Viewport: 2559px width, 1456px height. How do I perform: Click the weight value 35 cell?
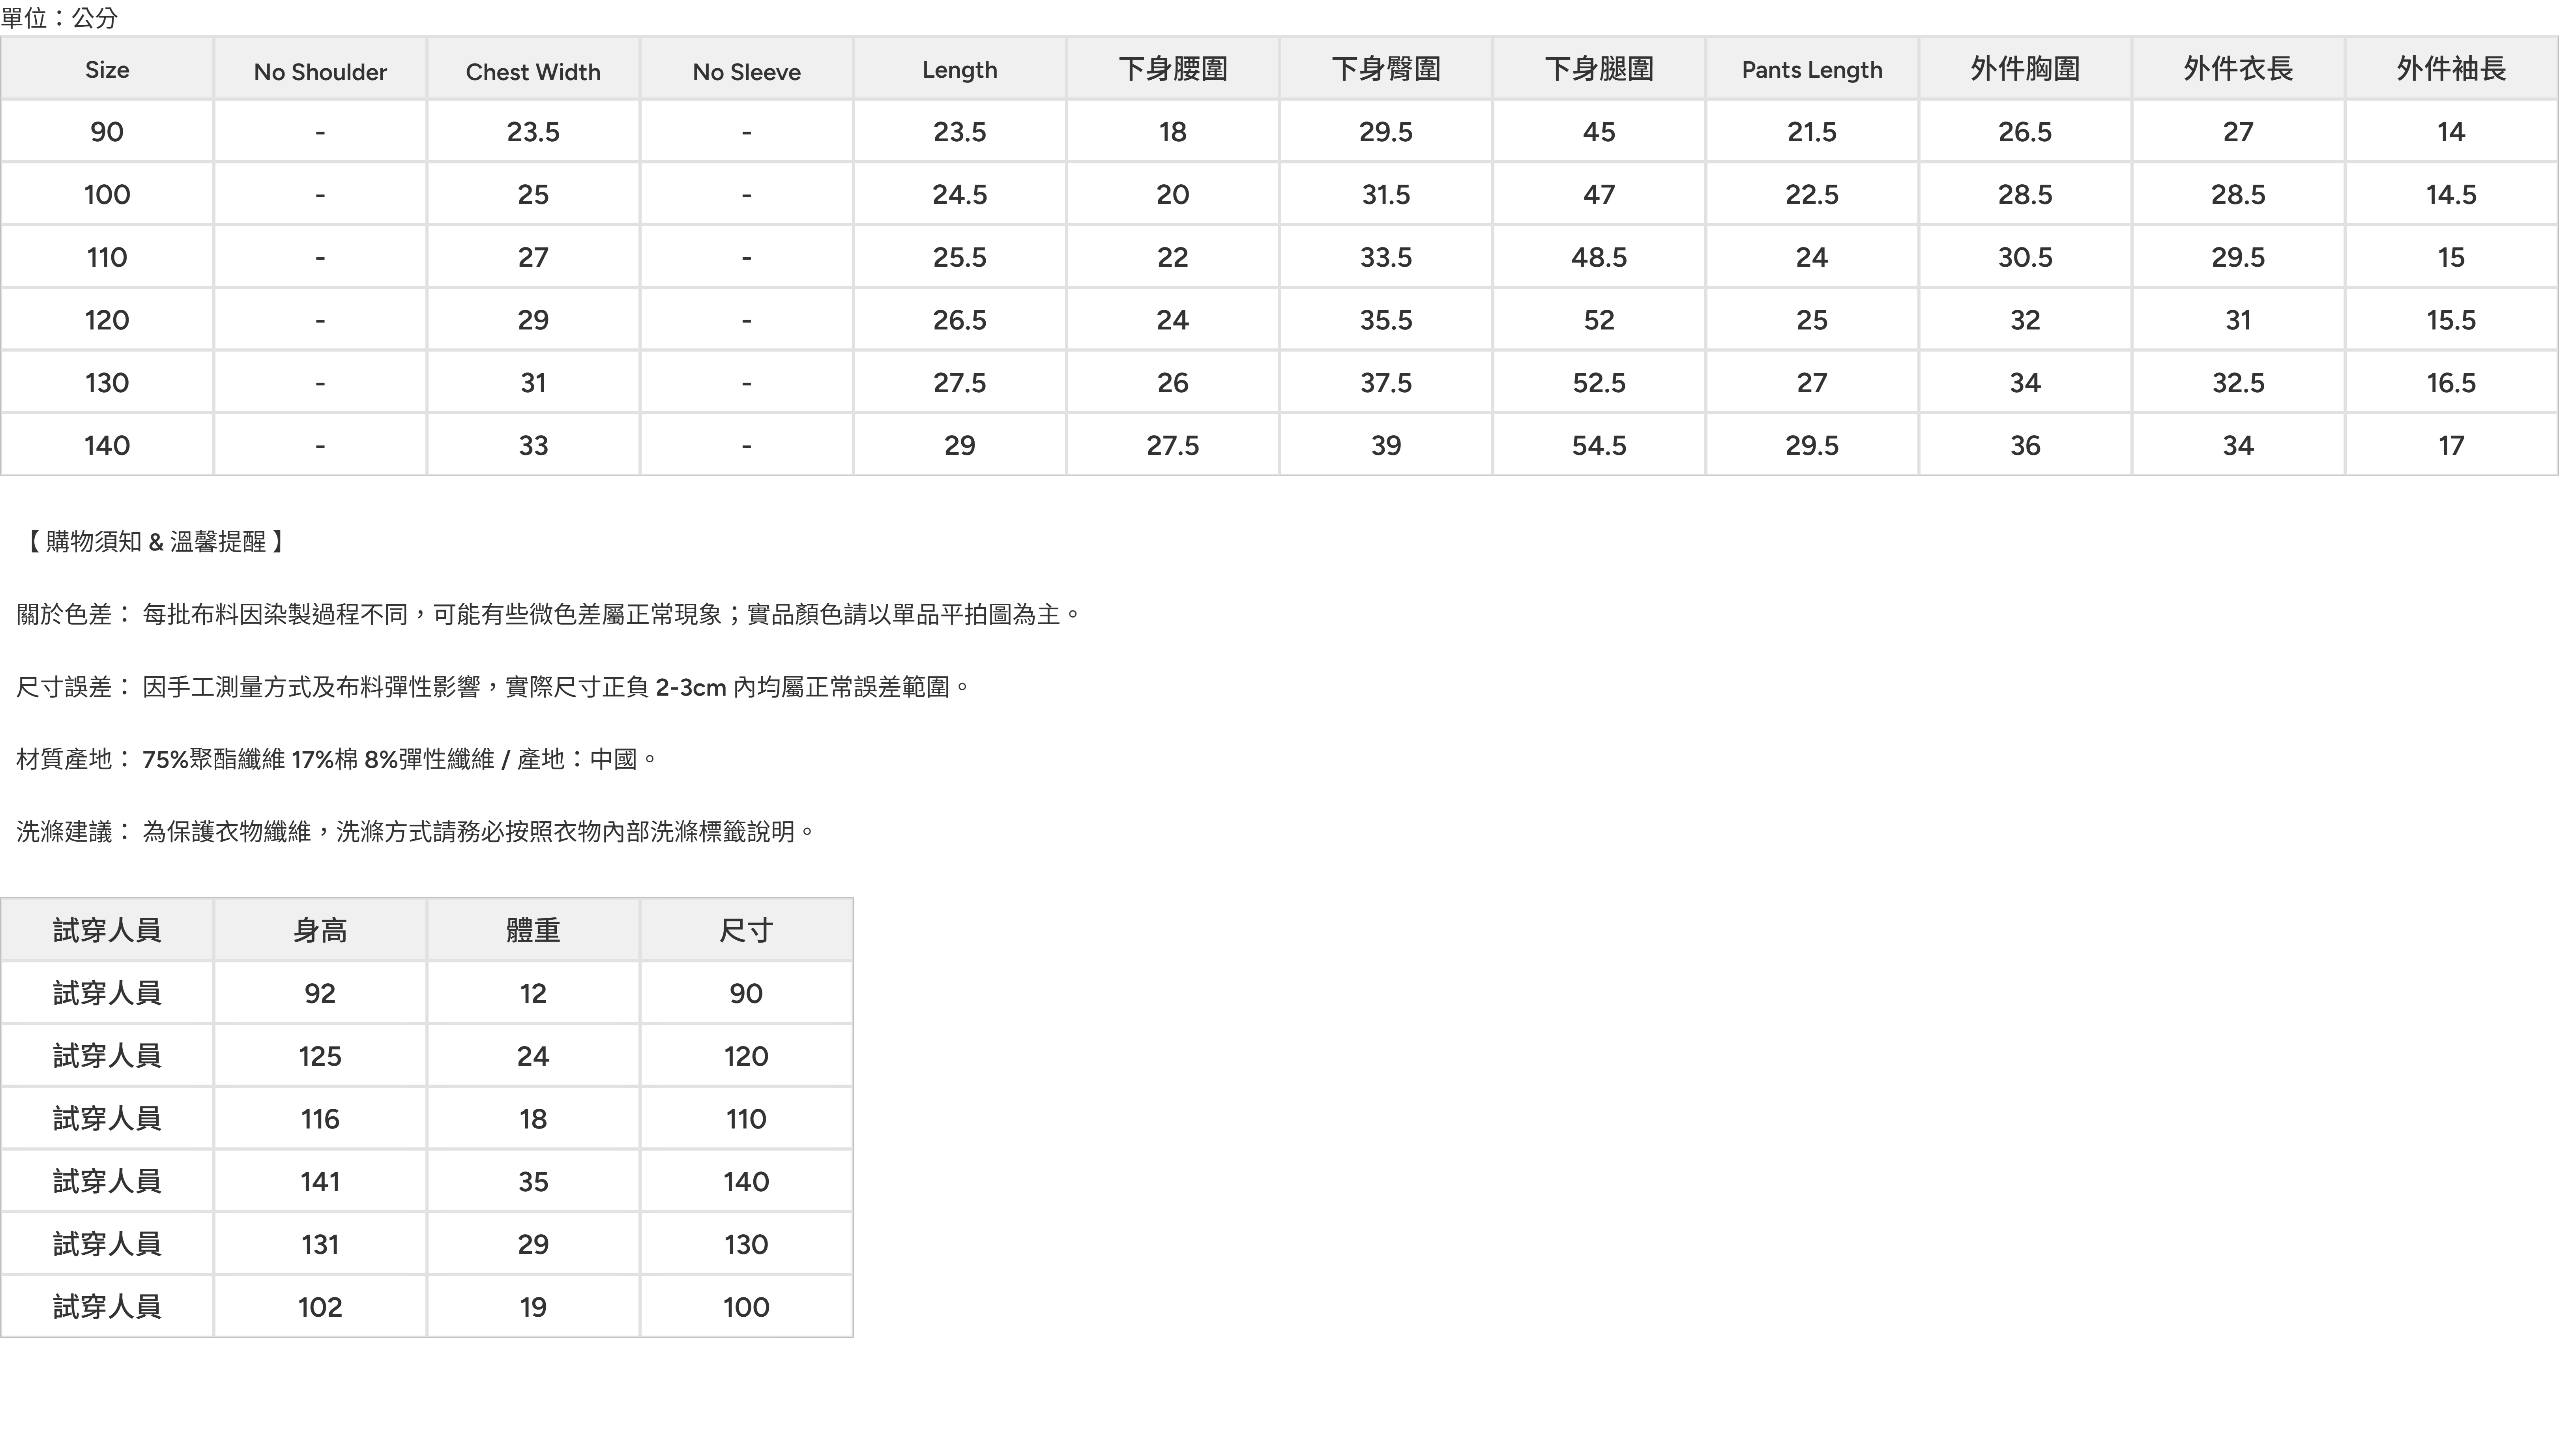pos(533,1181)
